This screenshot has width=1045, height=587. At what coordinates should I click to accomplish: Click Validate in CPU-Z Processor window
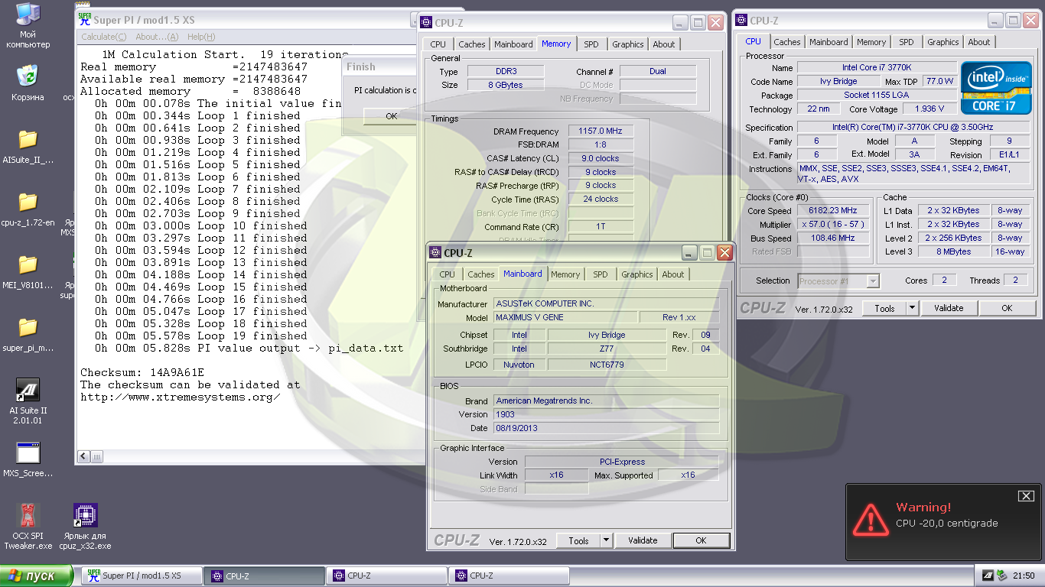click(949, 308)
